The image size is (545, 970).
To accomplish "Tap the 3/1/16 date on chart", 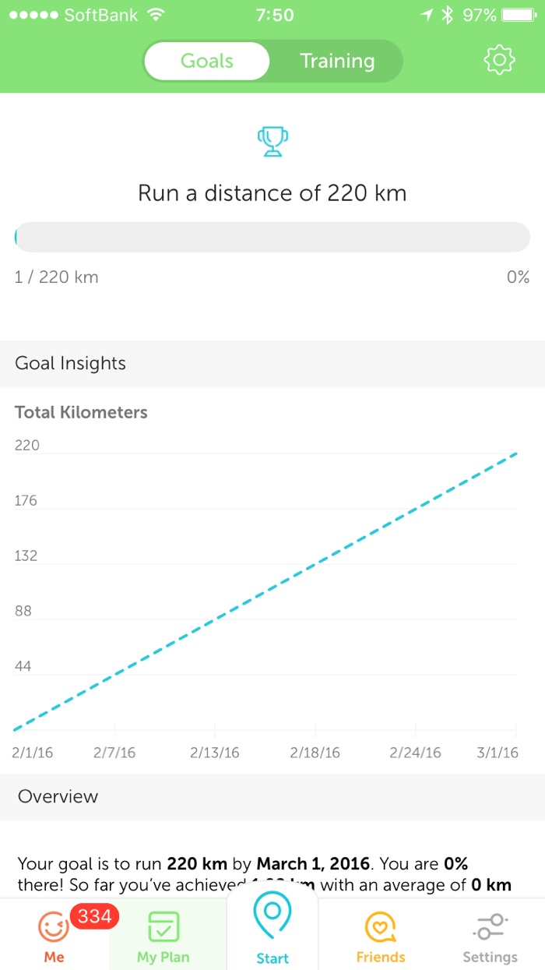I will 497,753.
